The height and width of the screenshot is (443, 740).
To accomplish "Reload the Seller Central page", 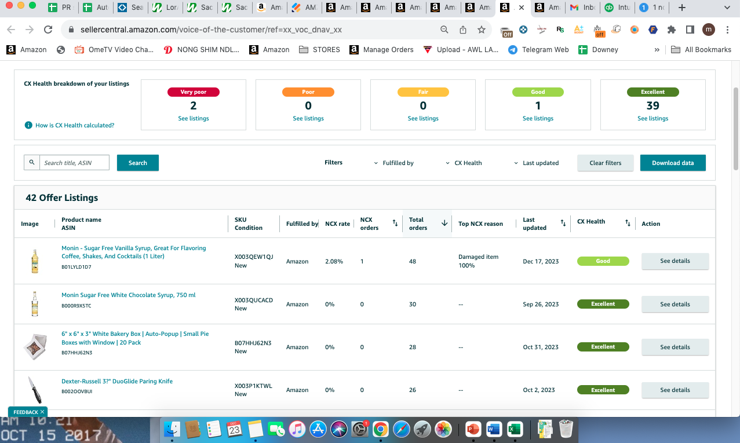I will click(x=48, y=30).
